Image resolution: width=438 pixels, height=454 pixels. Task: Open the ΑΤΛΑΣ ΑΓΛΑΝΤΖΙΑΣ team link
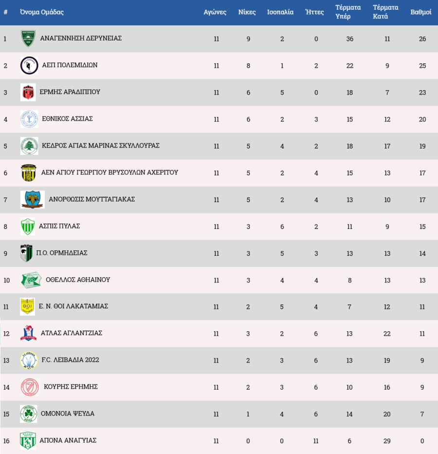pyautogui.click(x=72, y=333)
